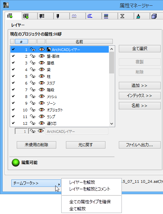Open the Layer Combinations tab

click(29, 16)
